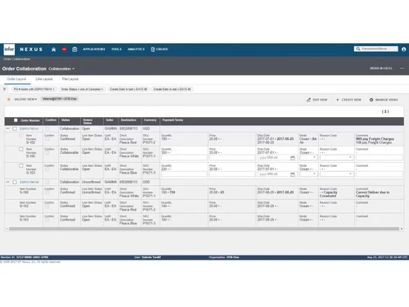
Task: Check item S-102 checkbox in first order
Action: 21,136
